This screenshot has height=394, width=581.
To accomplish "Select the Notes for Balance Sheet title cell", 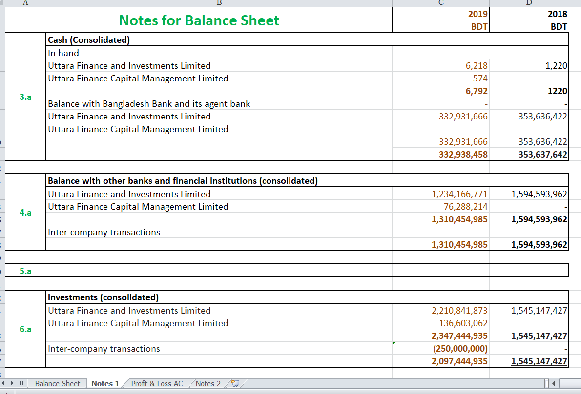I will click(x=199, y=20).
